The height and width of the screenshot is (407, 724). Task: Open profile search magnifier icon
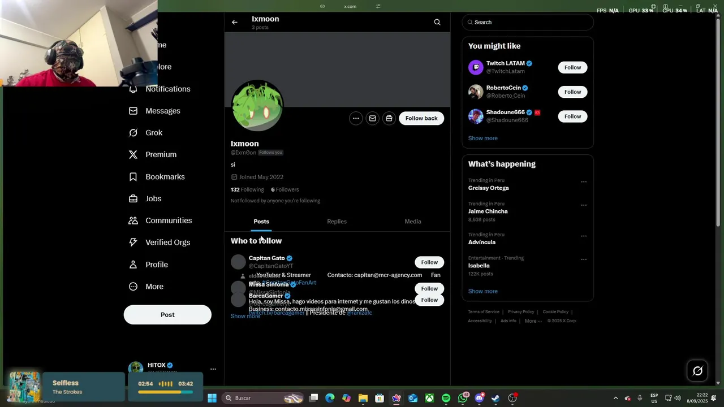437,22
